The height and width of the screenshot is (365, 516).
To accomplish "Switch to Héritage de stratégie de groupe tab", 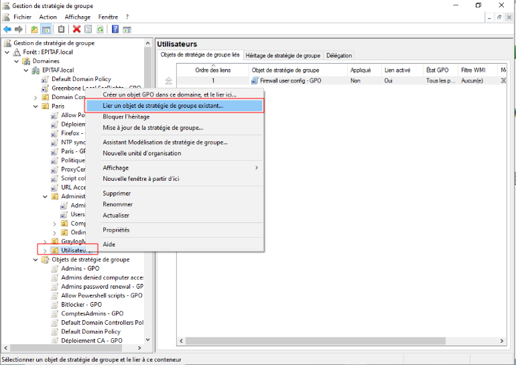I will coord(283,56).
